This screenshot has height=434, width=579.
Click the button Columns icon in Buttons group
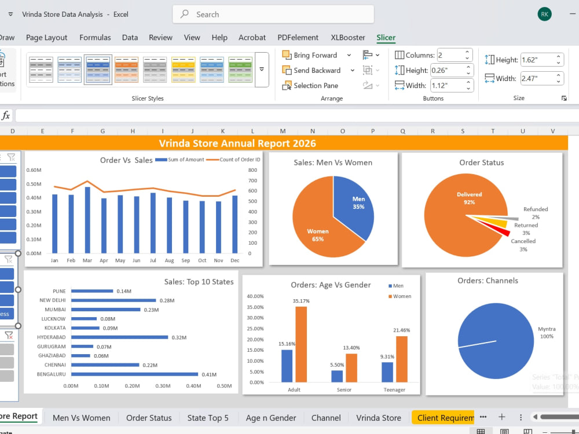pos(399,55)
